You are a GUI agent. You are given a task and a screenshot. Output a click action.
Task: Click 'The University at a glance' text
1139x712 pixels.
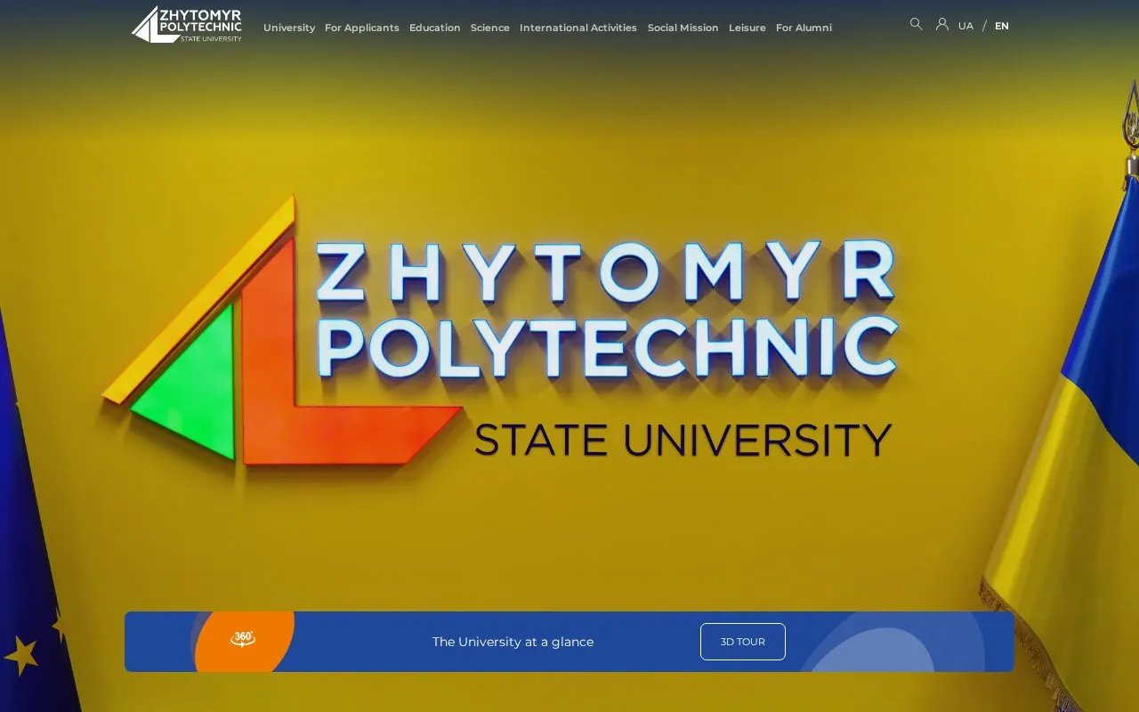coord(513,642)
